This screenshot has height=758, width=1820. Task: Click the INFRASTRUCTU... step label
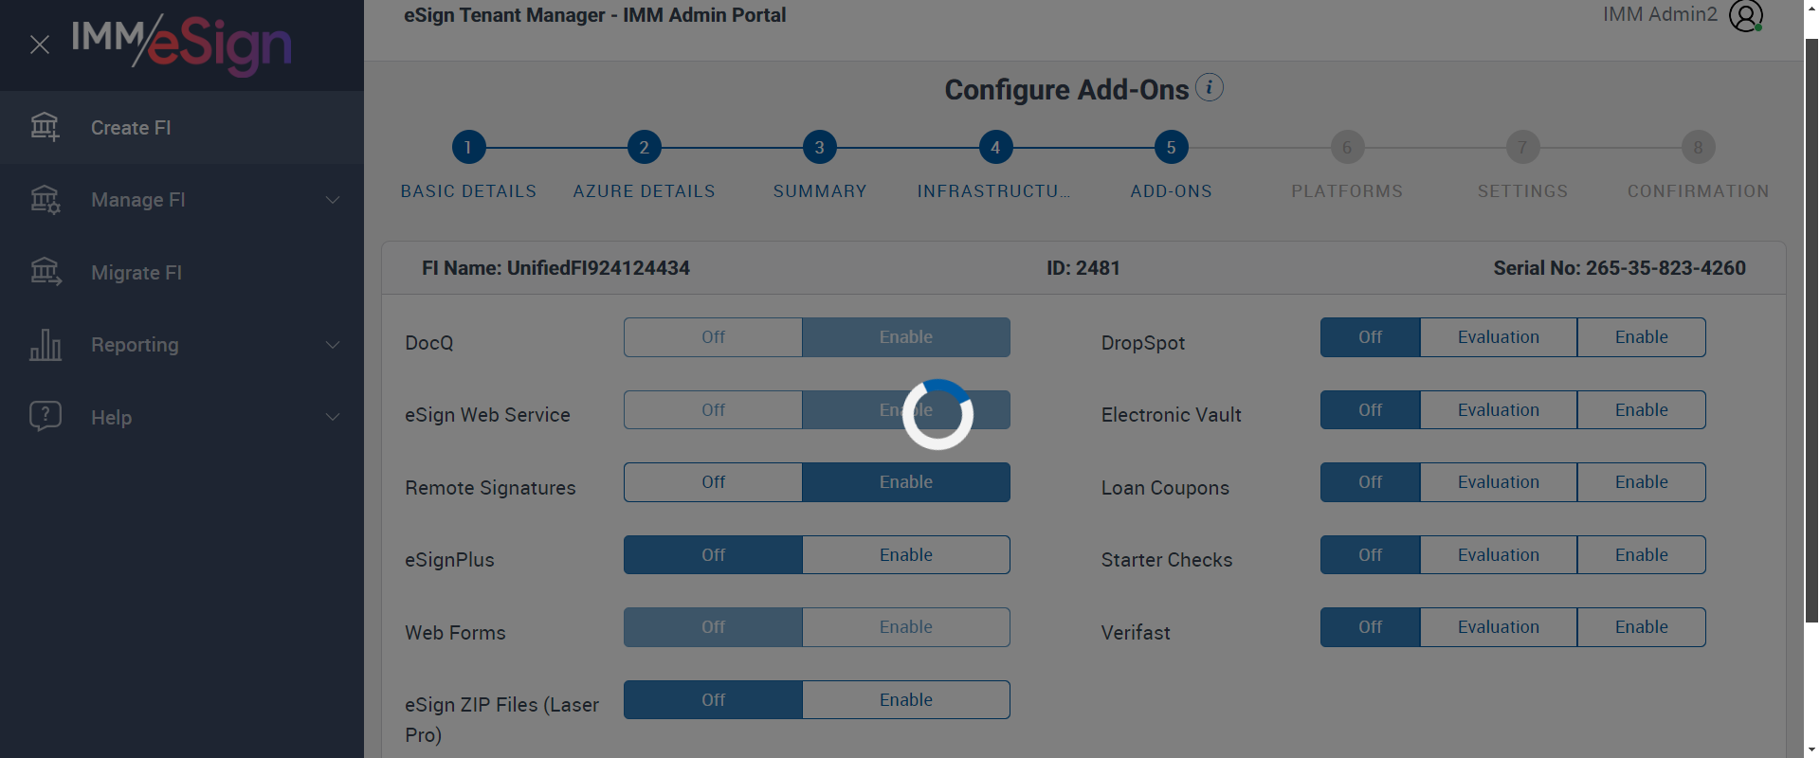(x=993, y=191)
